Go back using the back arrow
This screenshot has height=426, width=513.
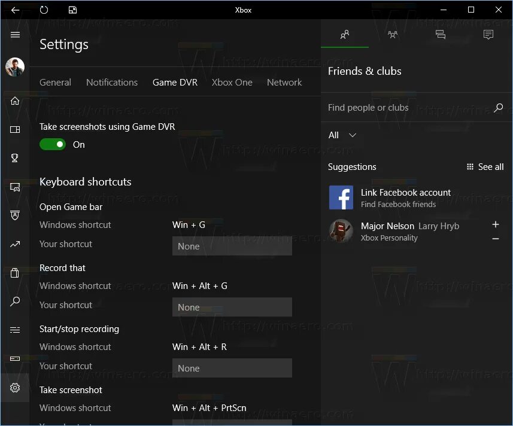click(15, 10)
